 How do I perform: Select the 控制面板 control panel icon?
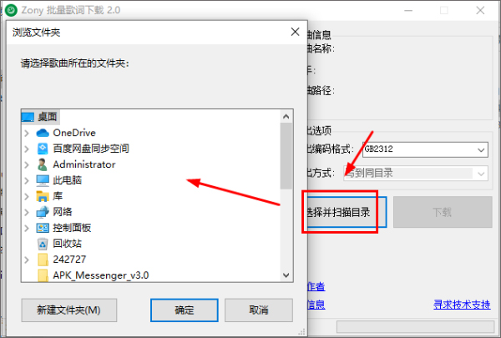coord(43,228)
